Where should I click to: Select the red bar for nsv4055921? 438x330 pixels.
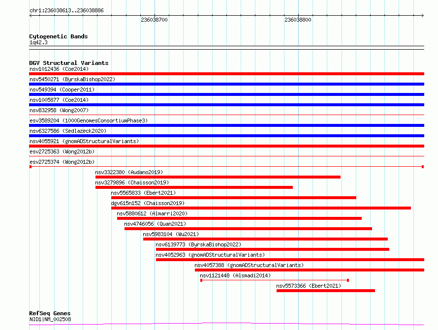pyautogui.click(x=226, y=146)
